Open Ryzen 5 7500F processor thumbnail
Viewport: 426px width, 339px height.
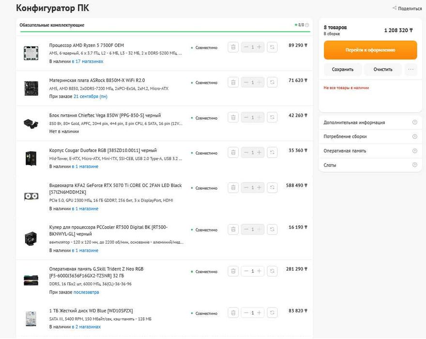pyautogui.click(x=31, y=53)
